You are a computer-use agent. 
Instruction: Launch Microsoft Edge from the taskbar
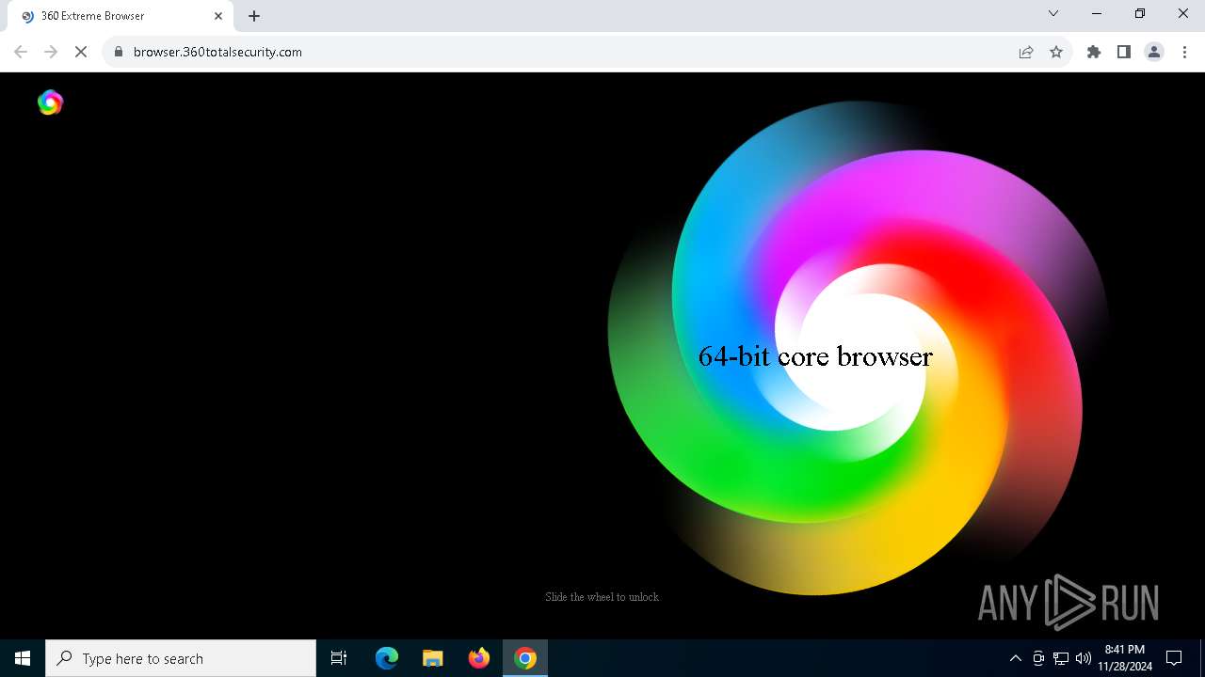(387, 658)
